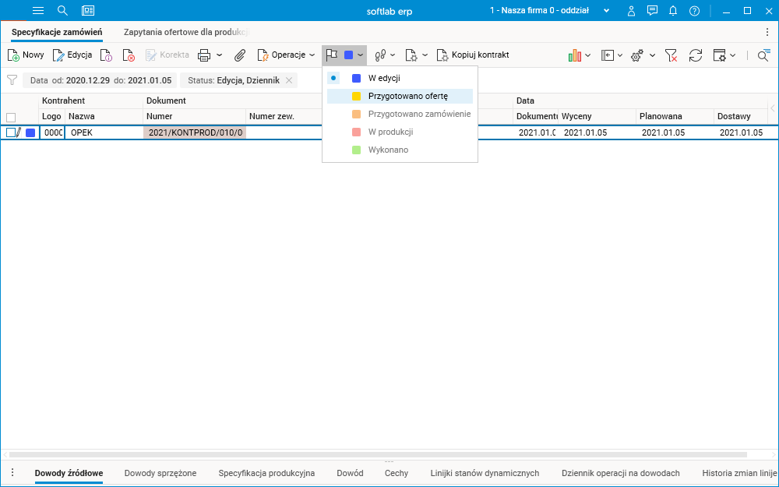Tick the header select-all checkbox
Viewport: 779px width, 487px height.
coord(11,118)
